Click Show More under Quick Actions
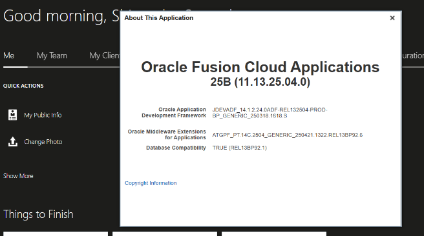 click(x=18, y=176)
